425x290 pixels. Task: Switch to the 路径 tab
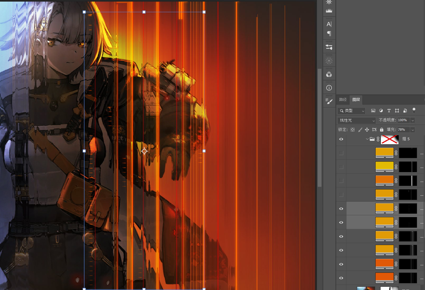coord(343,99)
